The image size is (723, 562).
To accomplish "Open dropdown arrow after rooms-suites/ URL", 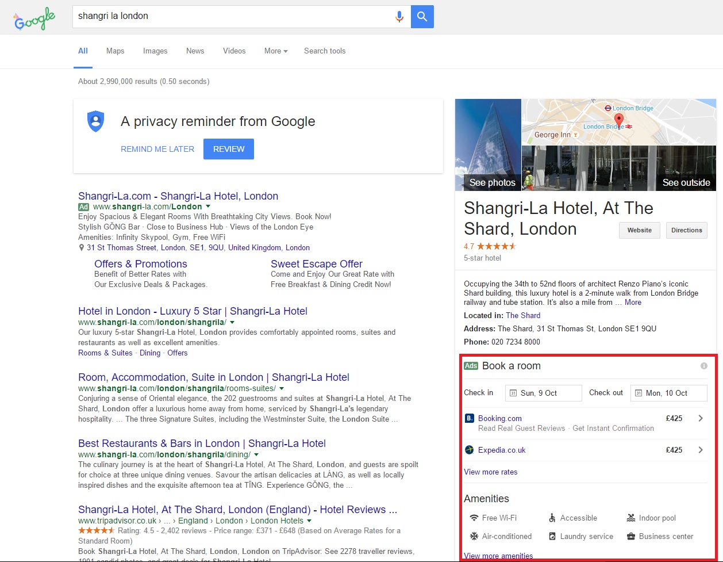I will 282,388.
